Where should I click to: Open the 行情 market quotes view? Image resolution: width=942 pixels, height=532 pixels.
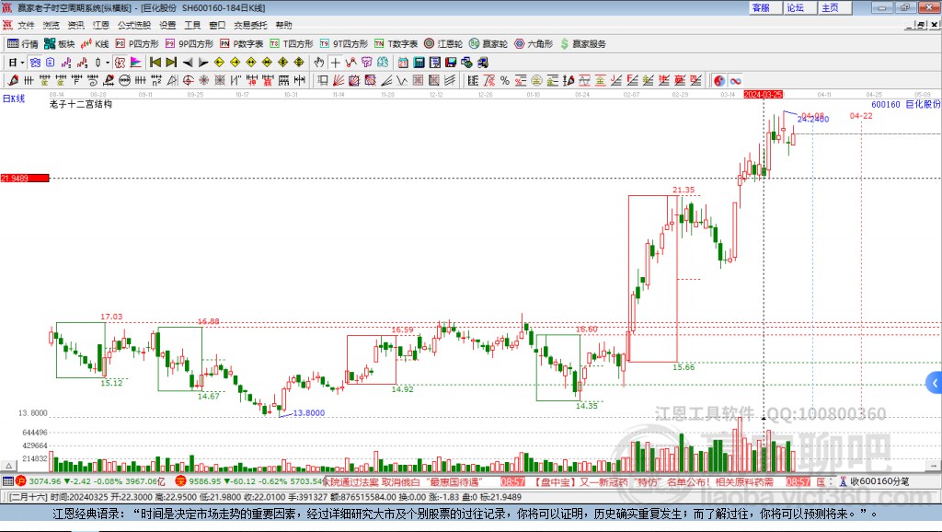(23, 44)
